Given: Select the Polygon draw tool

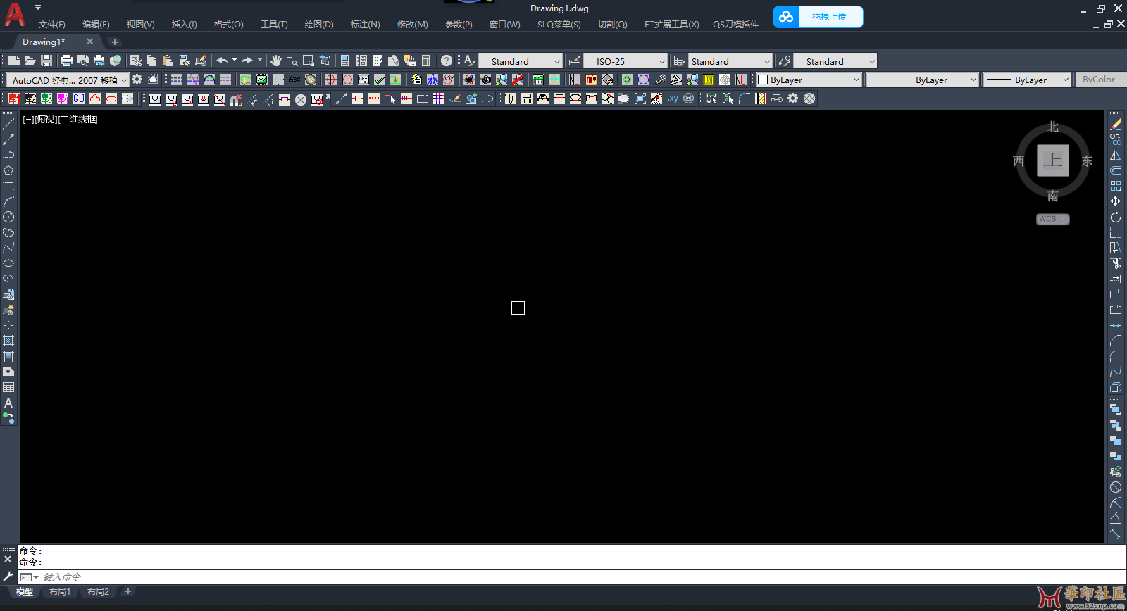Looking at the screenshot, I should 8,170.
